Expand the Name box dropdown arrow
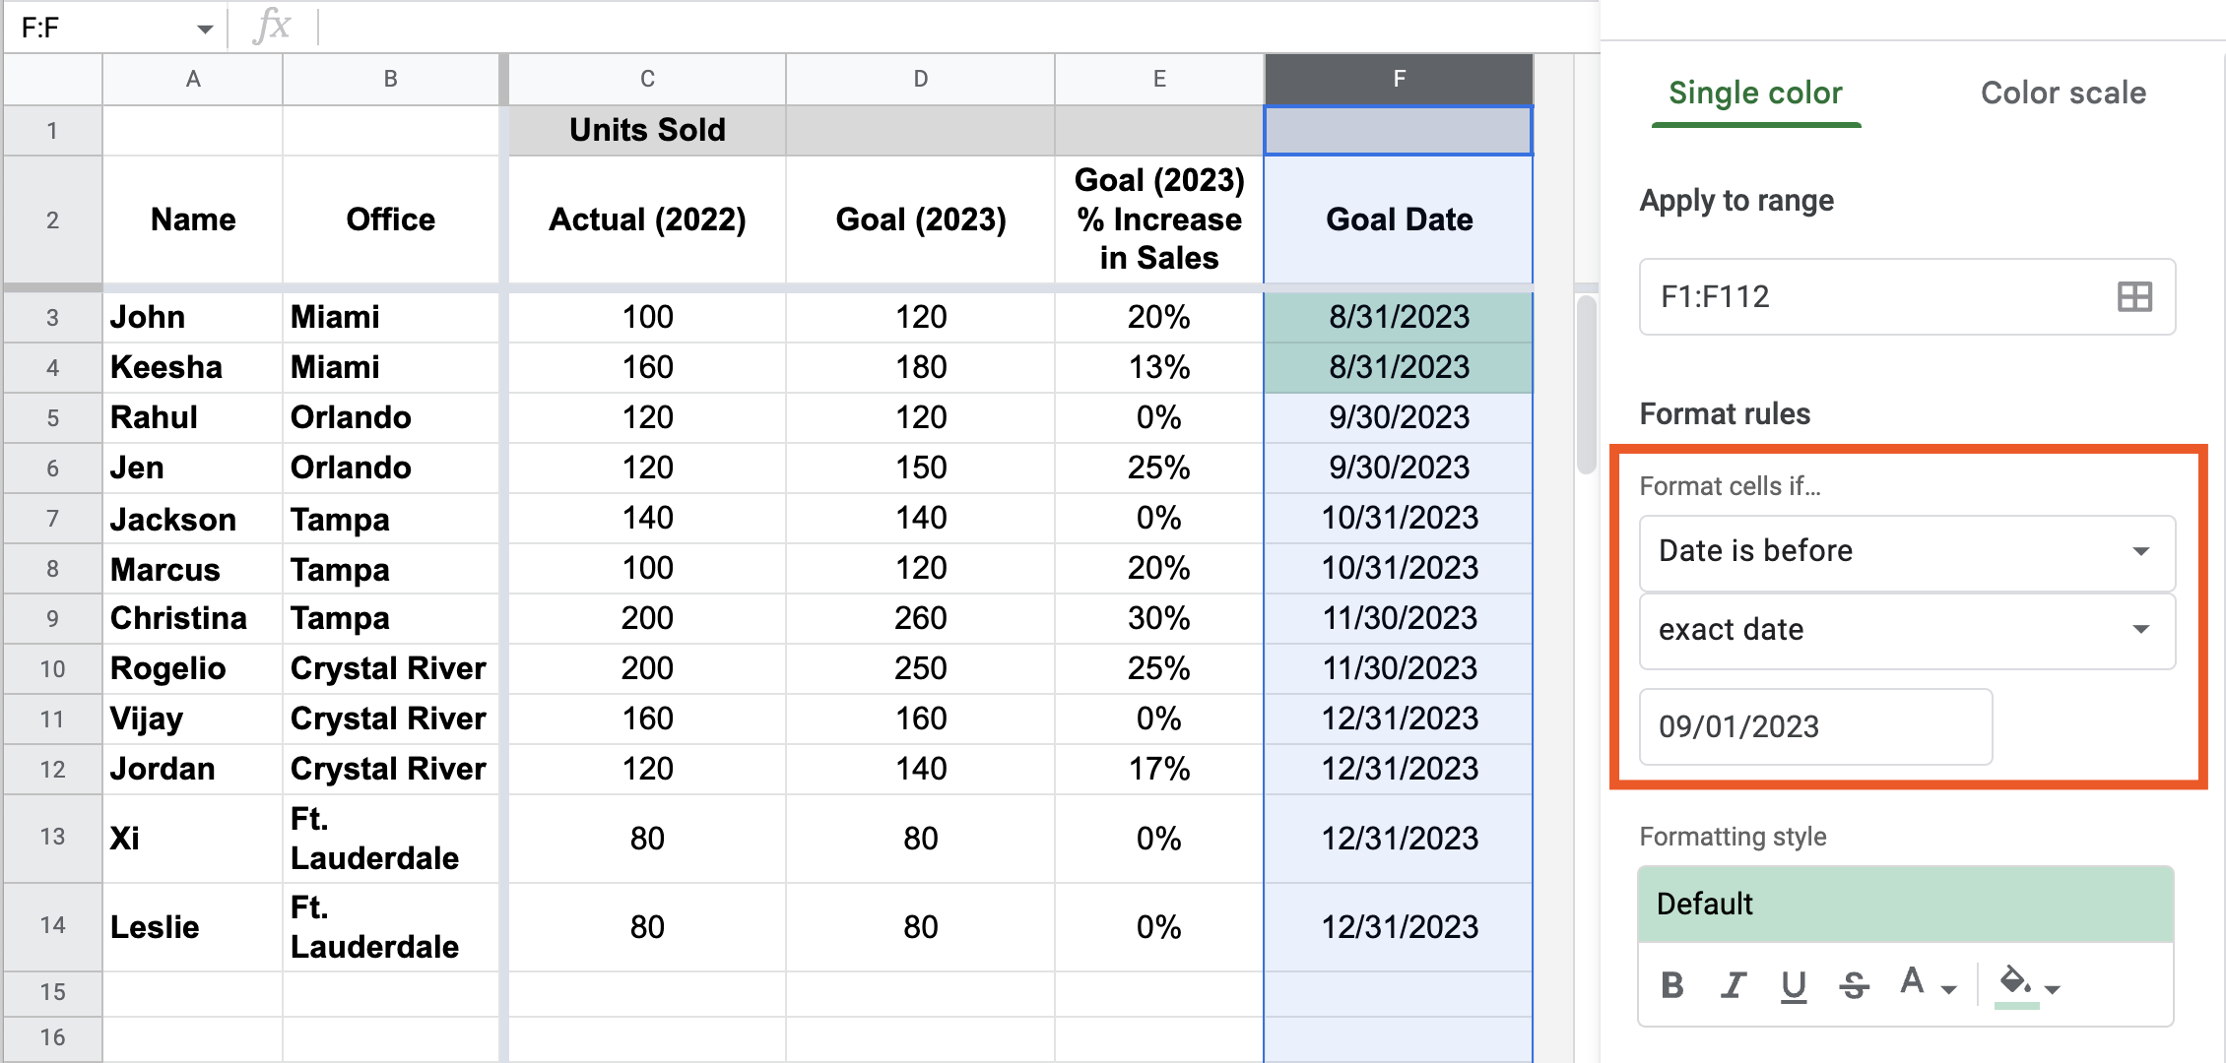This screenshot has width=2226, height=1063. click(205, 29)
